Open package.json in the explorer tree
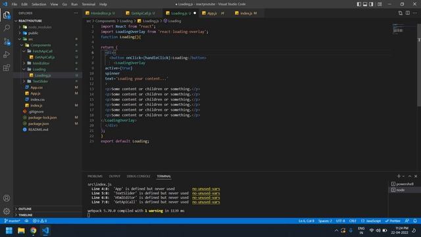421x237 pixels. (x=38, y=124)
